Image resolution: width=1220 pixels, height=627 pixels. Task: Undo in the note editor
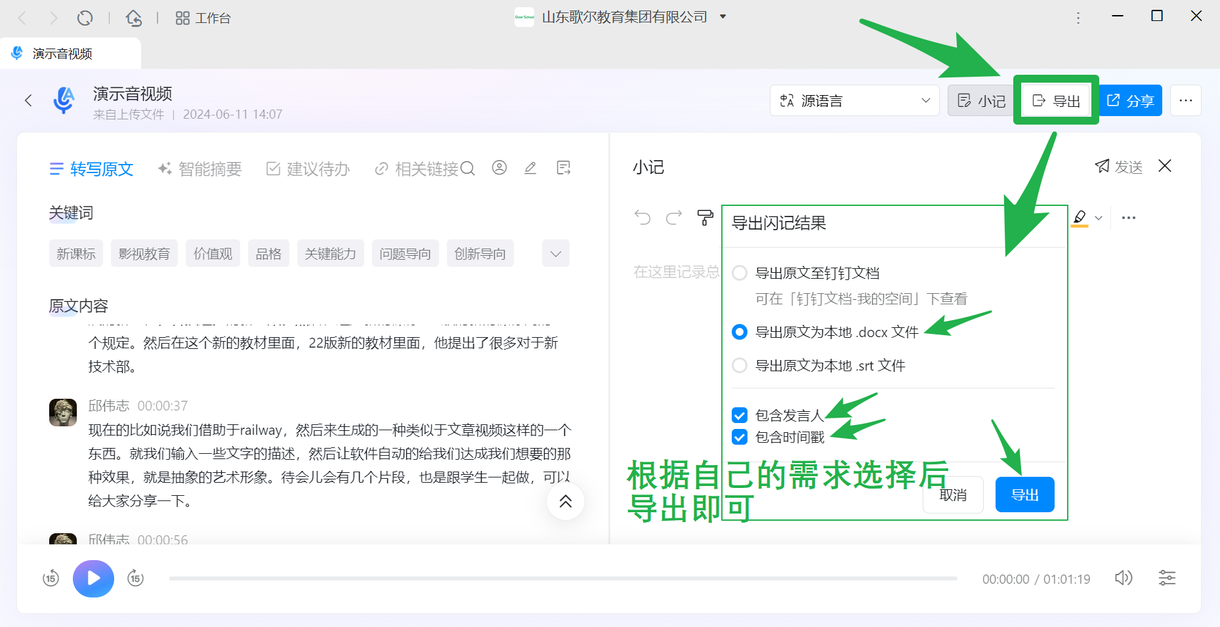pyautogui.click(x=642, y=217)
